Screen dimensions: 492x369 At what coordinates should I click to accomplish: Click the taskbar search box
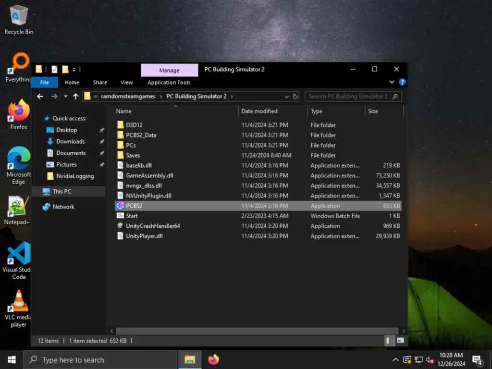[x=100, y=359]
